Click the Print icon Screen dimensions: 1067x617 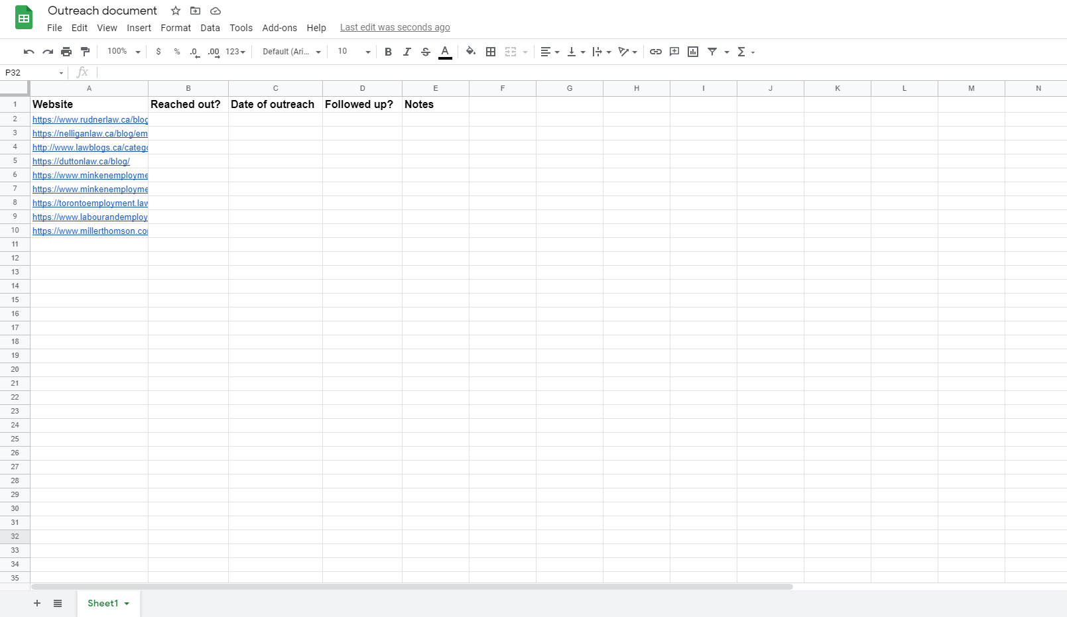(x=66, y=51)
